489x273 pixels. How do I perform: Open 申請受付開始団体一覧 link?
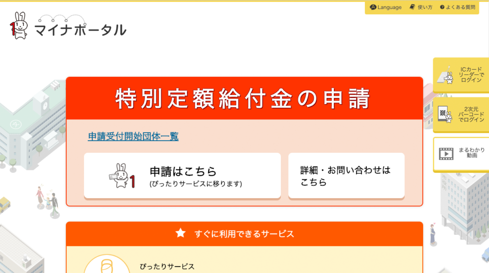click(x=133, y=136)
